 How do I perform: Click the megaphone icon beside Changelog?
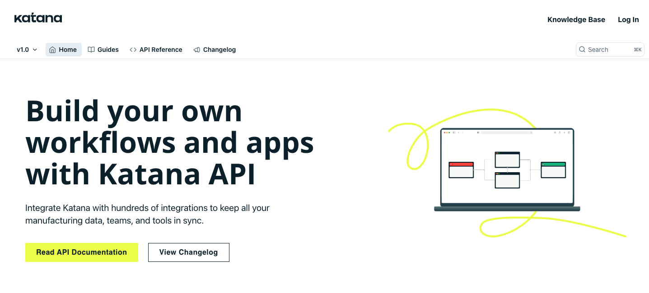[196, 50]
